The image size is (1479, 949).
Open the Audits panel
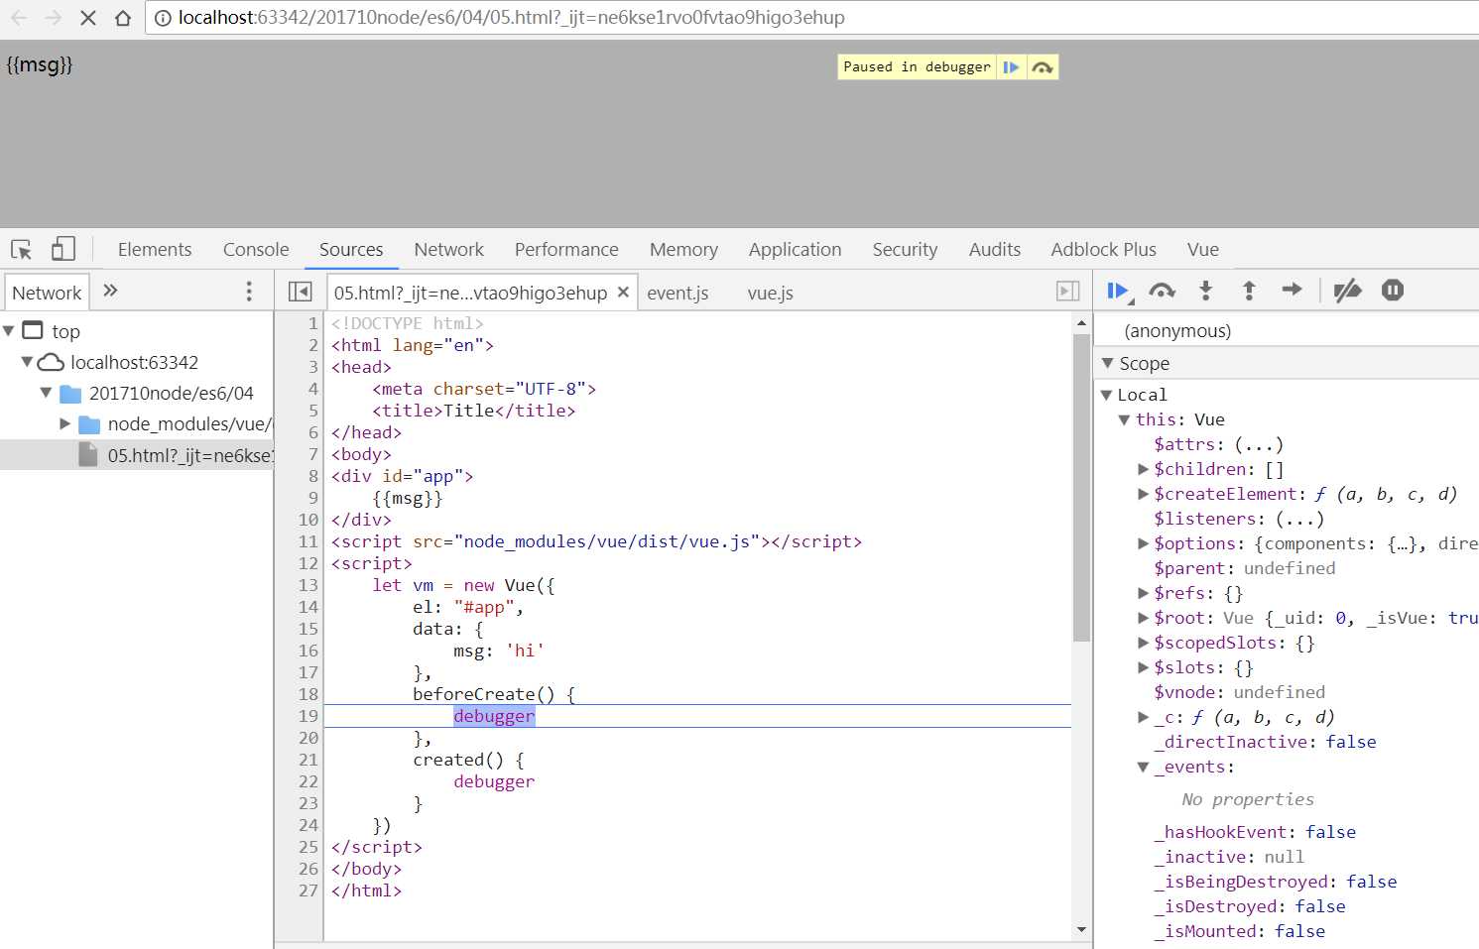(995, 250)
